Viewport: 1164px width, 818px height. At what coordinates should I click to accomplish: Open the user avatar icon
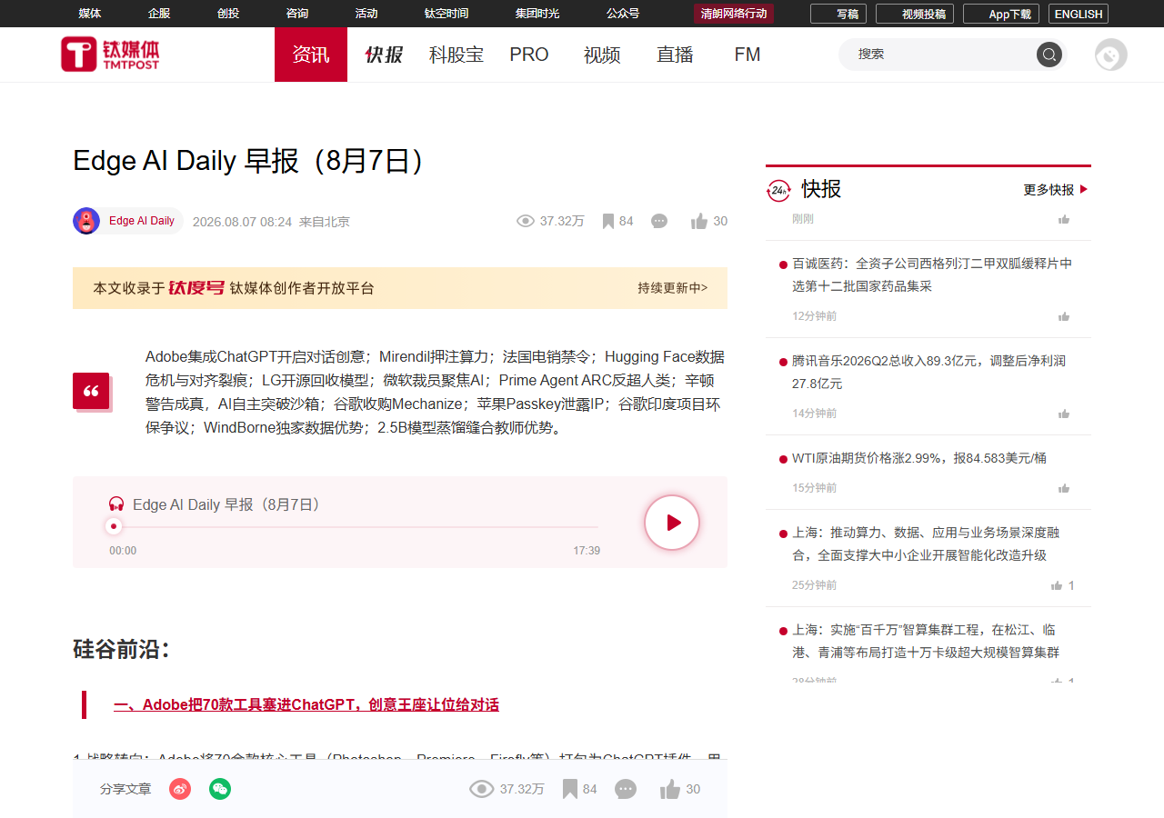tap(1111, 55)
